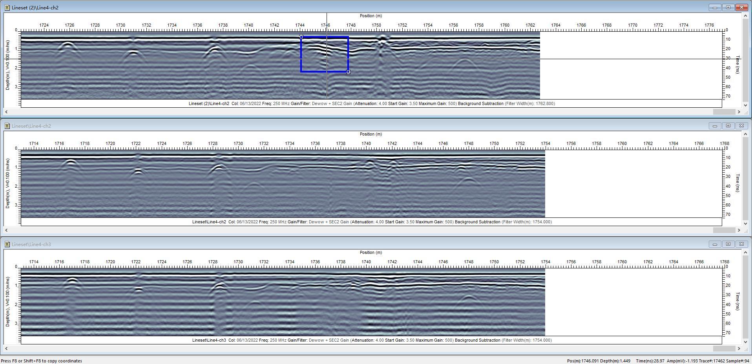Click horizontal scrollbar thumb in Lineset (2) window
Screen dimensions: 752x364
tap(724, 112)
